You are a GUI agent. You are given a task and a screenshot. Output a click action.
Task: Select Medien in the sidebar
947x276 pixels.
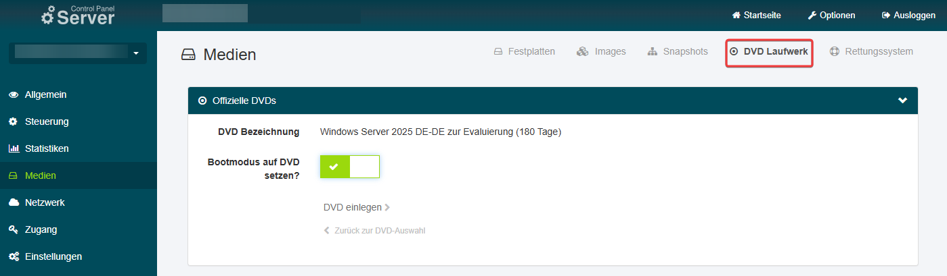pos(79,175)
